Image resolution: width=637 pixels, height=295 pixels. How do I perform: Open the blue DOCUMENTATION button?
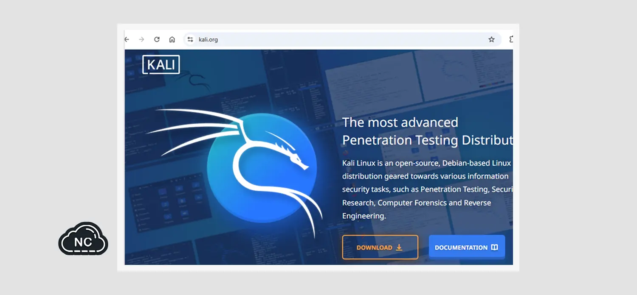point(461,248)
